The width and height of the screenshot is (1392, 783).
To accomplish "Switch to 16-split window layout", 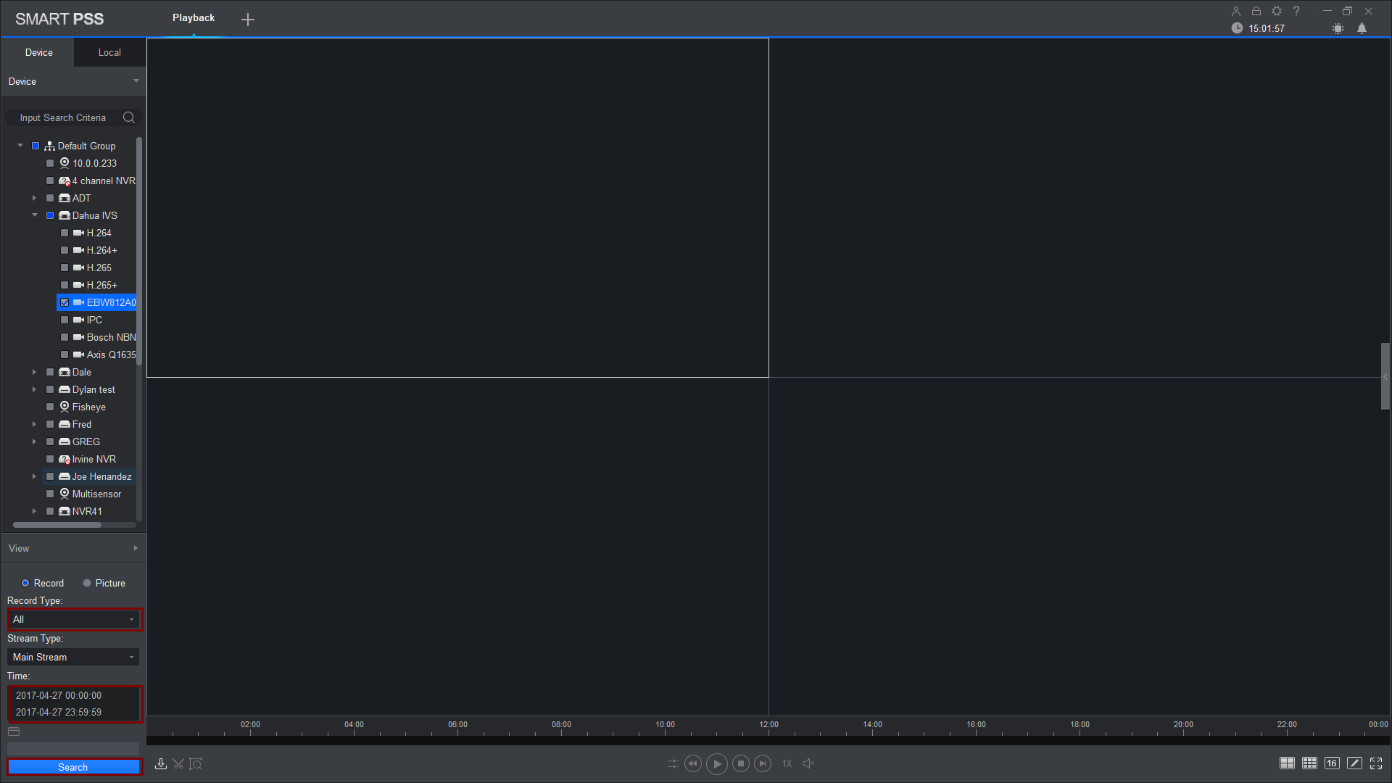I will coord(1332,763).
